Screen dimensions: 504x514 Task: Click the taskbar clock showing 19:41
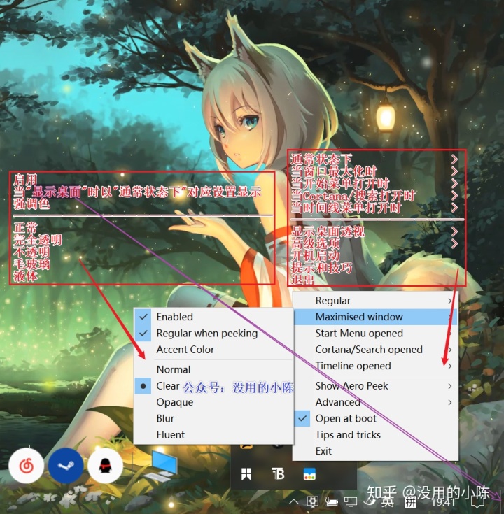[443, 502]
